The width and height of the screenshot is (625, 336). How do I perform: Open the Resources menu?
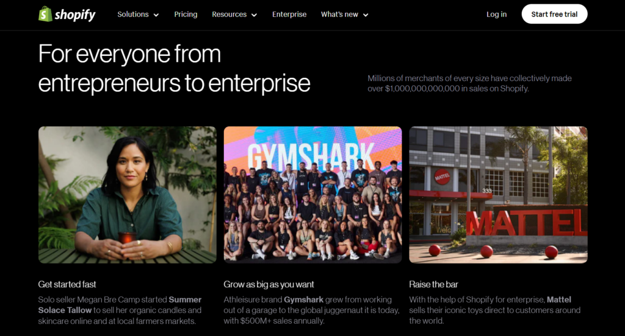(x=234, y=15)
